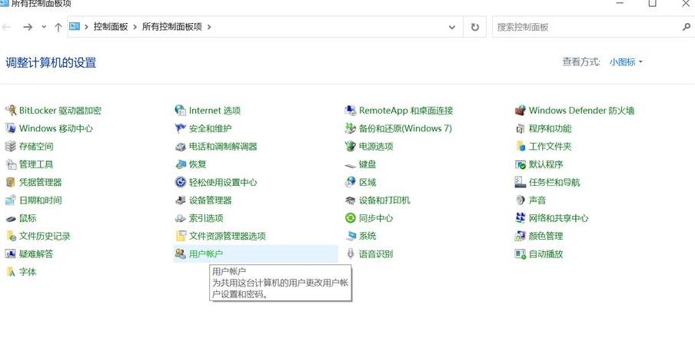Go up one level with up arrow
The width and height of the screenshot is (695, 338).
pyautogui.click(x=58, y=27)
